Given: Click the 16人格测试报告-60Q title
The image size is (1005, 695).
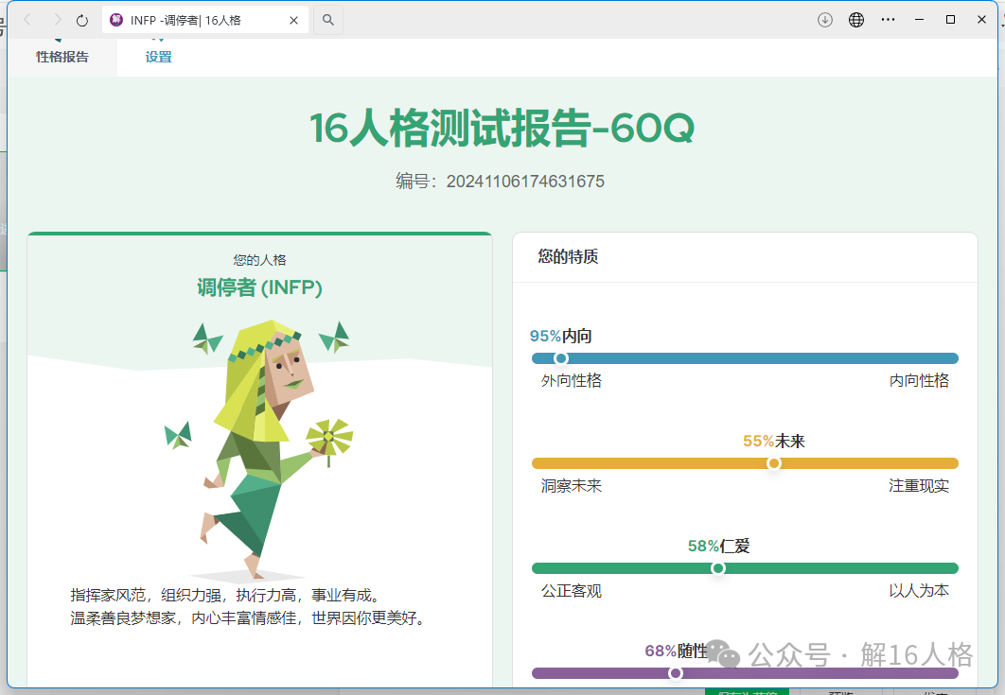Looking at the screenshot, I should (502, 128).
